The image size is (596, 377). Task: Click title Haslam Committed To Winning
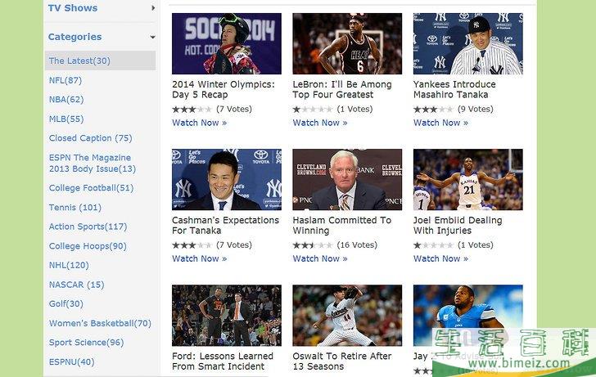click(341, 226)
